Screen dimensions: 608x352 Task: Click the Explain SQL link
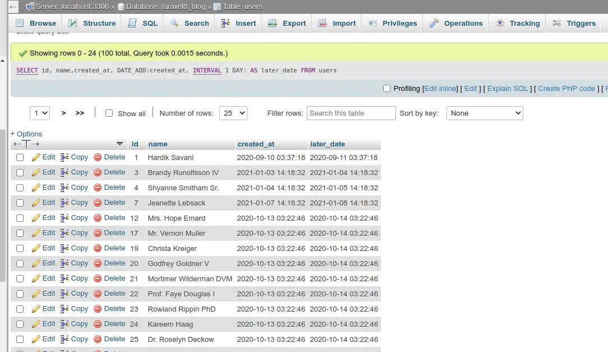pos(508,89)
